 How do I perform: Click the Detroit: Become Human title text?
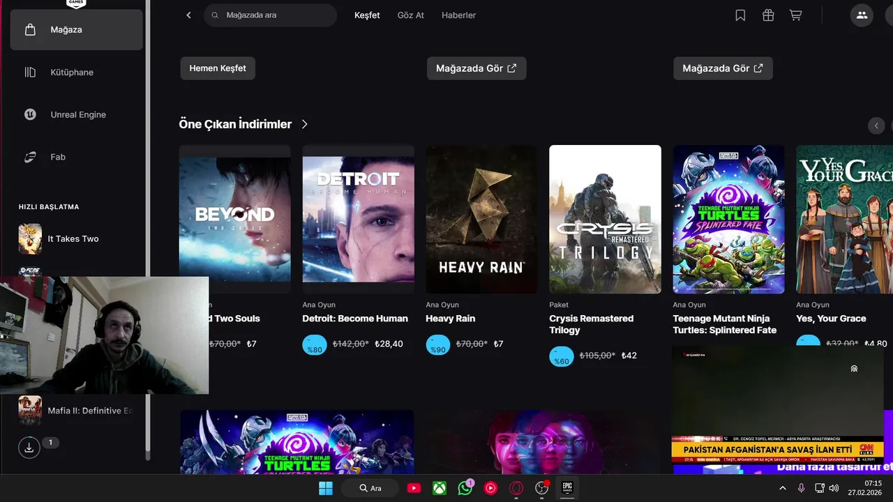(355, 319)
